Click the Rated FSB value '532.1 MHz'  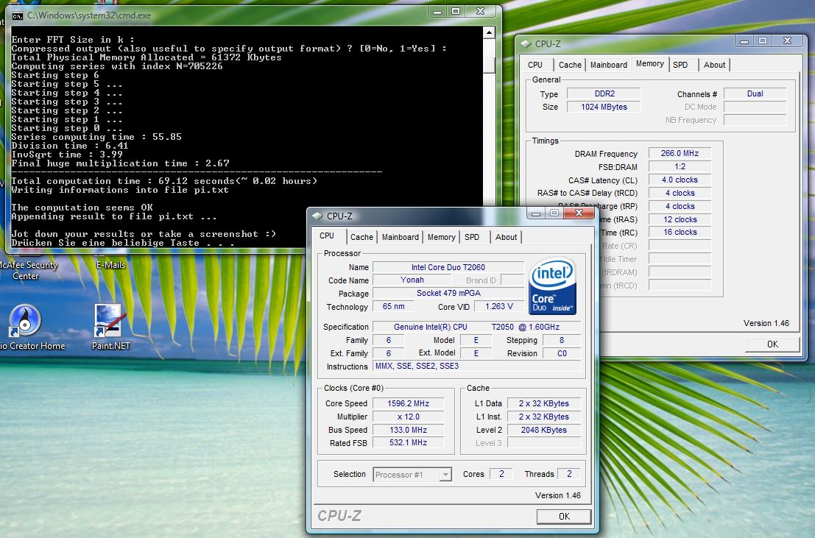(x=408, y=443)
